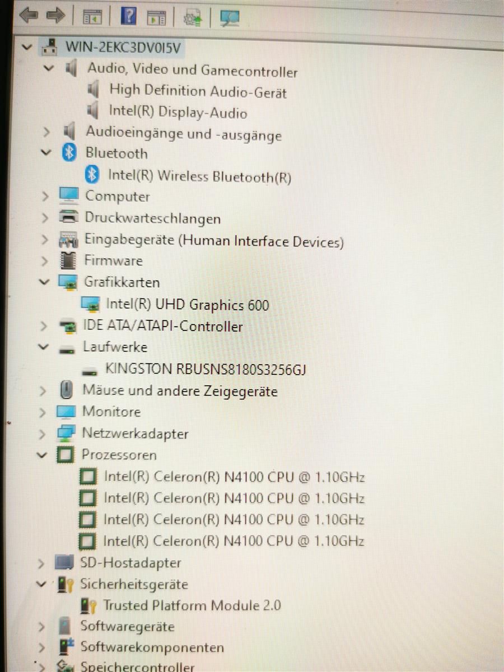
Task: Expand Mäuse und andere Zeigegeräte
Action: (44, 391)
